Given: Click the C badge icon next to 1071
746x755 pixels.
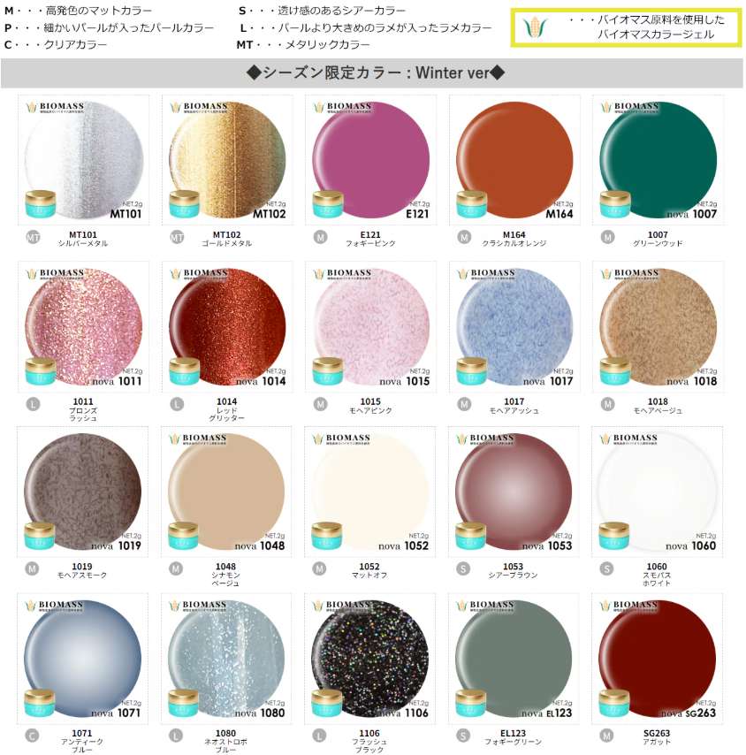Looking at the screenshot, I should [x=32, y=736].
